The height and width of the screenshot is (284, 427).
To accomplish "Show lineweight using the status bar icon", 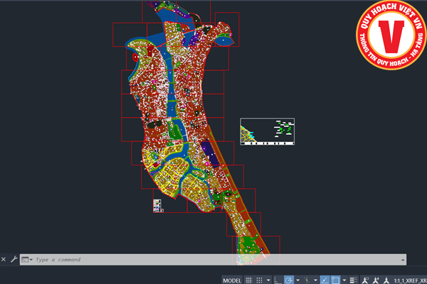I will [353, 280].
